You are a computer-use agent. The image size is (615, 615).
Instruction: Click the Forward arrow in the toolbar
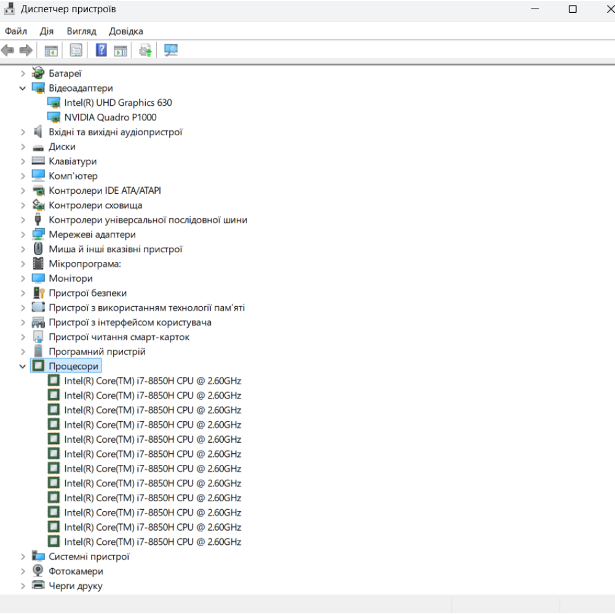(x=26, y=50)
